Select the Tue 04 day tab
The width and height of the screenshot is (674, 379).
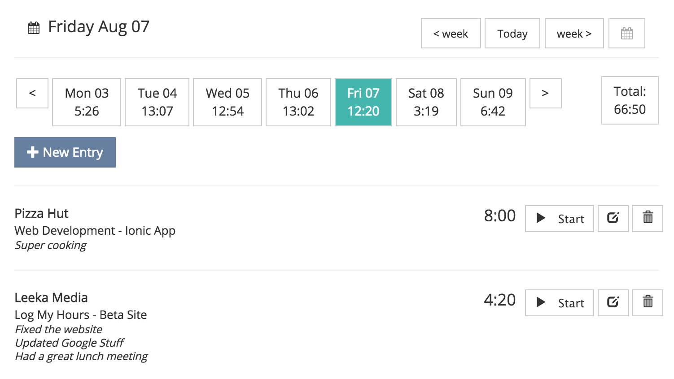(157, 102)
